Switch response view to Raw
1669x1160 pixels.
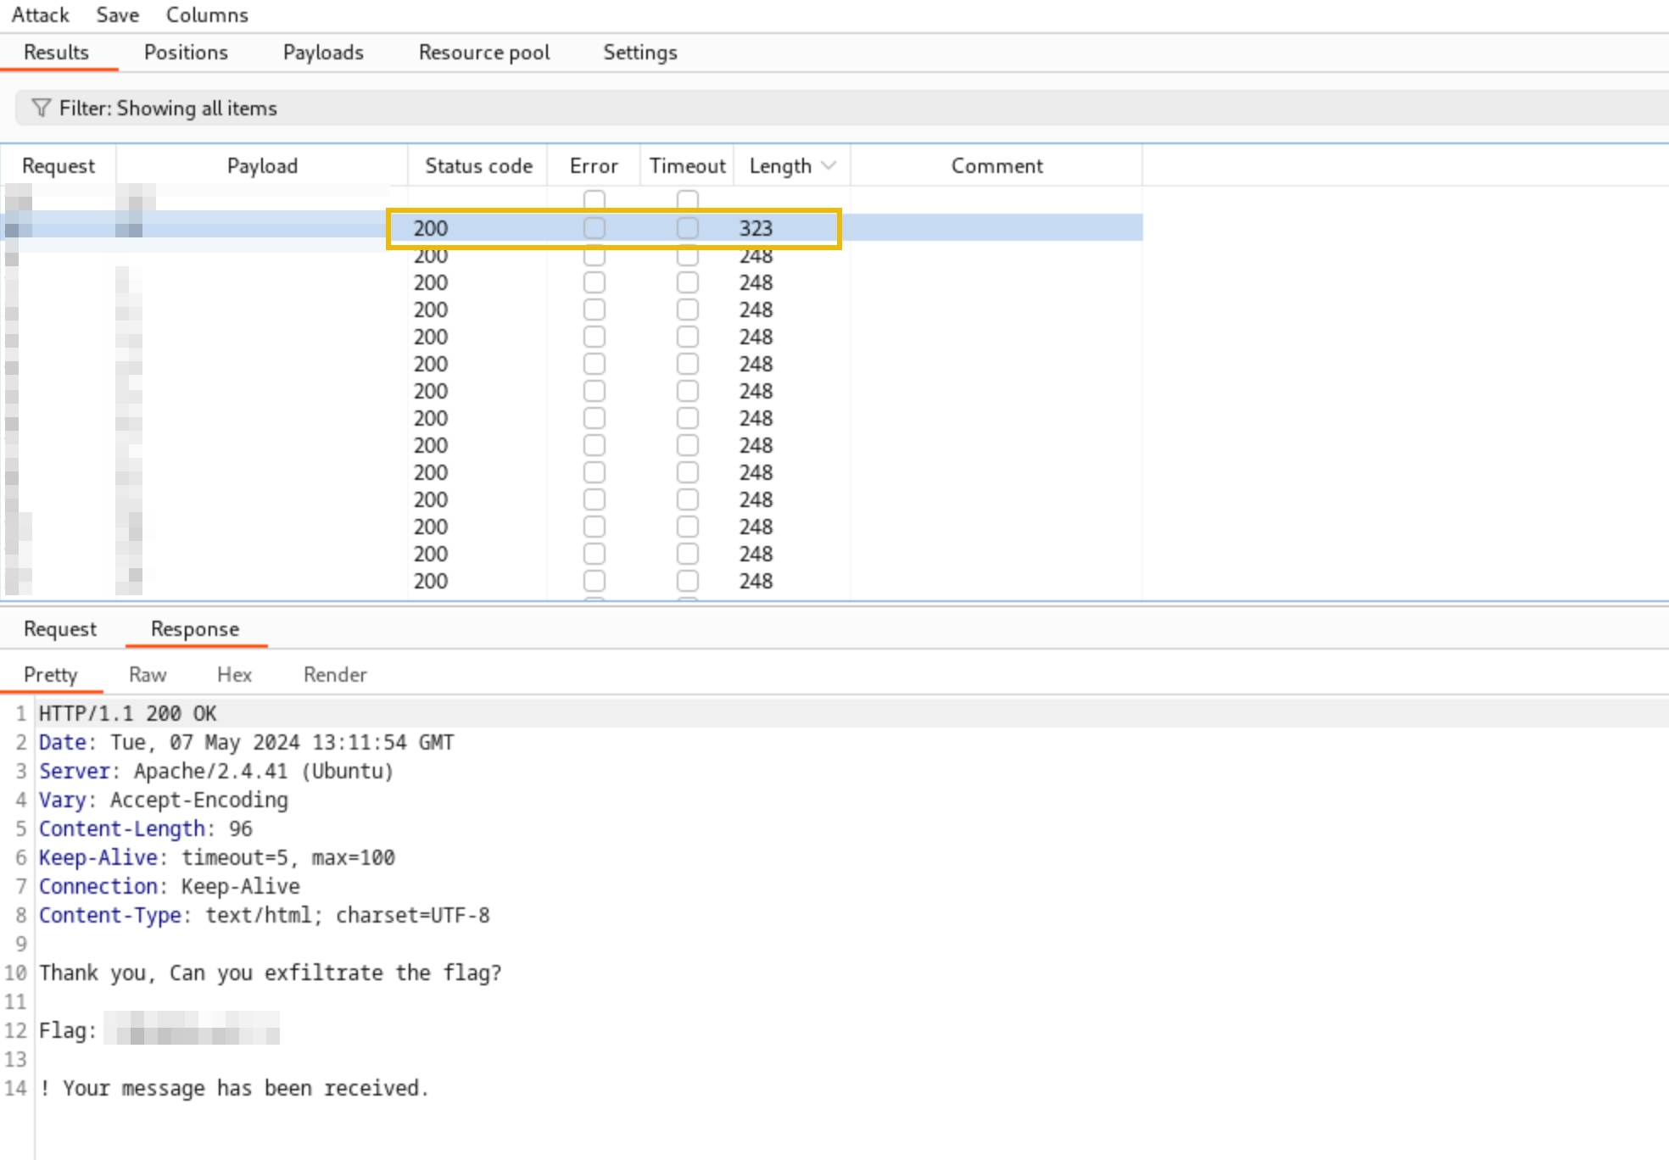[148, 675]
